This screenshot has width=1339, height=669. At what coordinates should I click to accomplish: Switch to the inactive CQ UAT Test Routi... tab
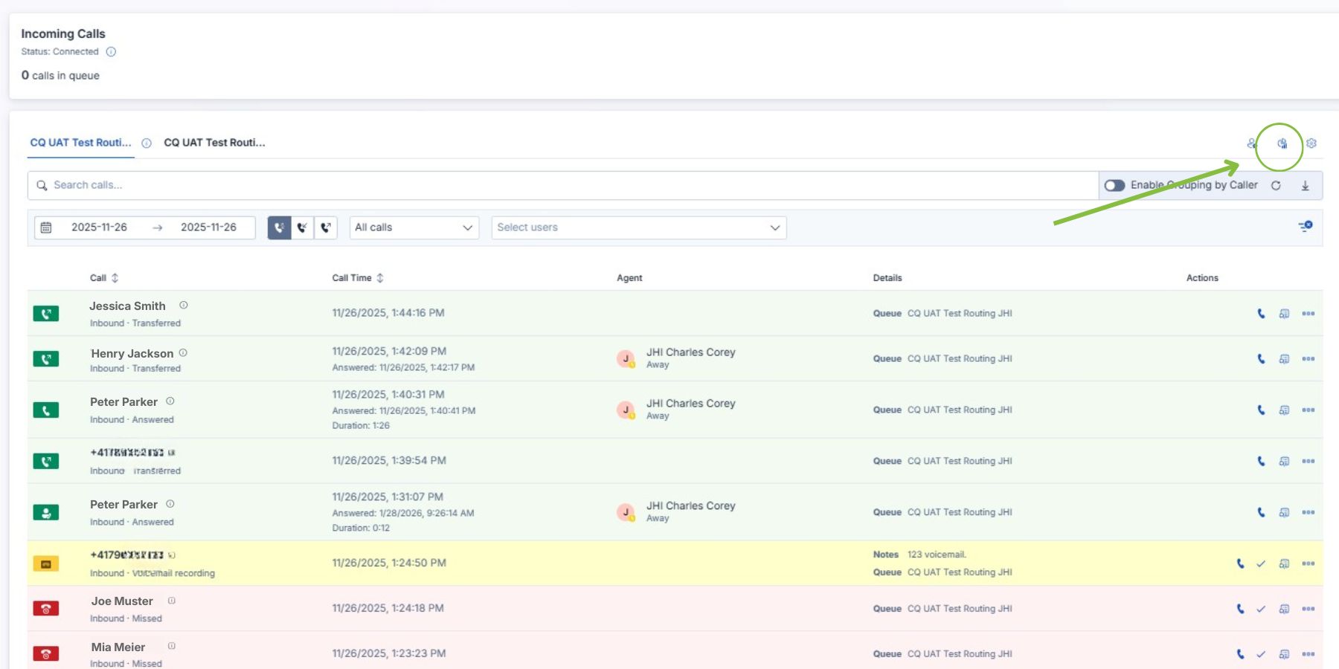pyautogui.click(x=214, y=143)
